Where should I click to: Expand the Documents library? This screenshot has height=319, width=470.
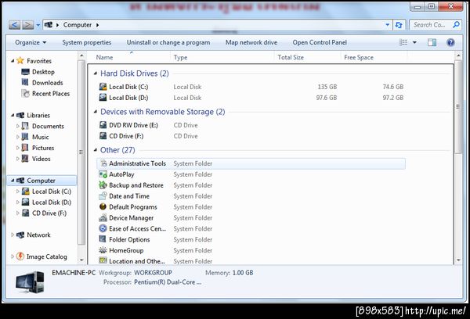pyautogui.click(x=18, y=126)
